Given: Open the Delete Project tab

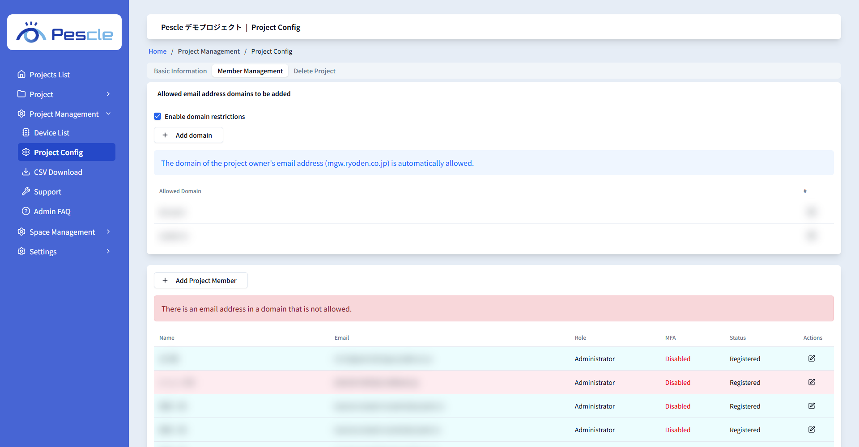Looking at the screenshot, I should point(315,71).
